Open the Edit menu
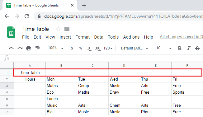 (37, 37)
